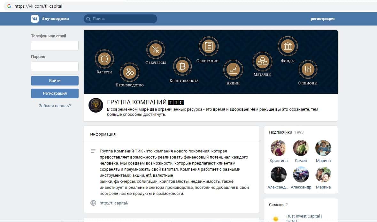Click the ГРУППА КОМПАНИЙ TIC title
Image resolution: width=377 pixels, height=222 pixels.
click(x=145, y=102)
